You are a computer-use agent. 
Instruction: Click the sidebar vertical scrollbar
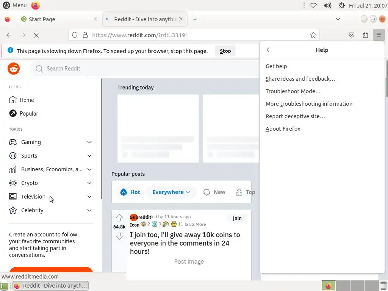coord(101,139)
